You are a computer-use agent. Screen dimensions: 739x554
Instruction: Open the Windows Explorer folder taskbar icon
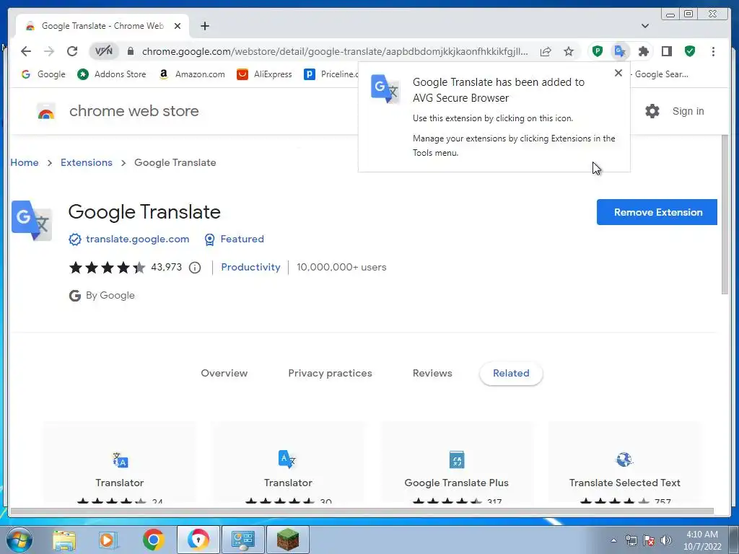point(64,540)
